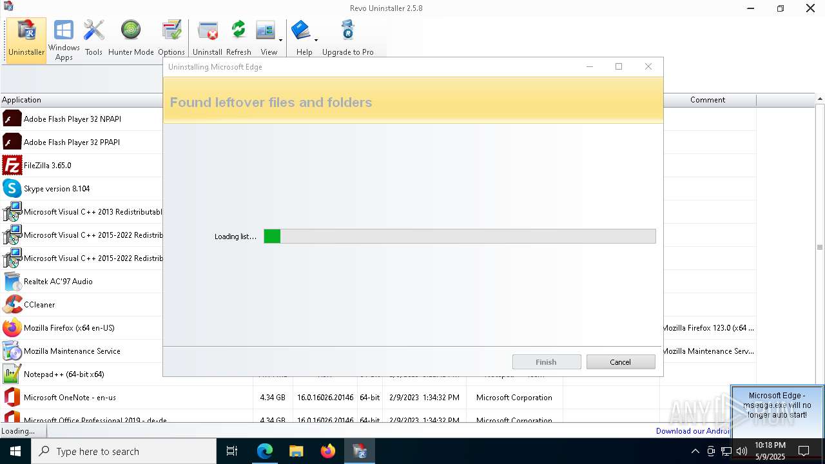Screen dimensions: 825x464
Task: Open the Windows Start menu
Action: (x=15, y=451)
